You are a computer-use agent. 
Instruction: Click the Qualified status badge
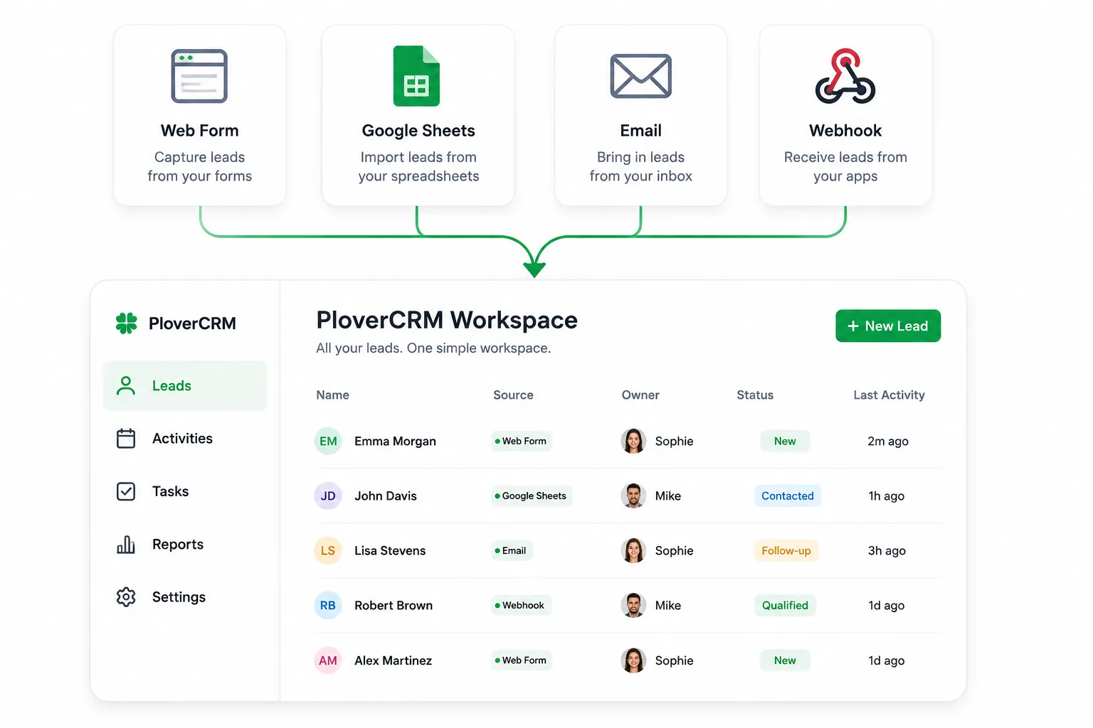pos(785,605)
